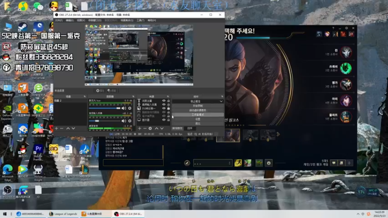
Task: Mute the 麦克风/Aux speaker icon
Action: click(x=124, y=108)
